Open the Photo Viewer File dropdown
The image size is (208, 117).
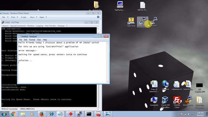coord(5,17)
